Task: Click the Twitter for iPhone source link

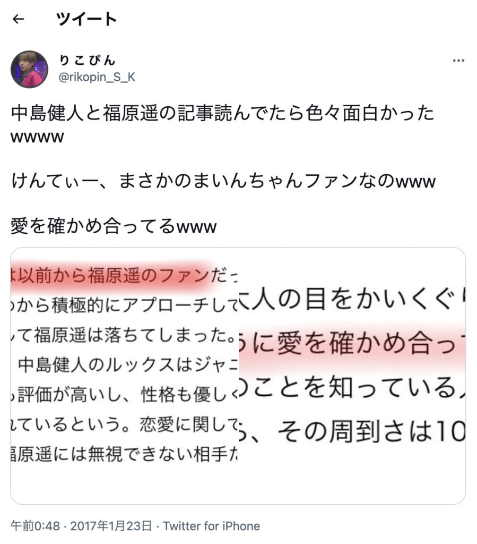Action: [x=211, y=526]
